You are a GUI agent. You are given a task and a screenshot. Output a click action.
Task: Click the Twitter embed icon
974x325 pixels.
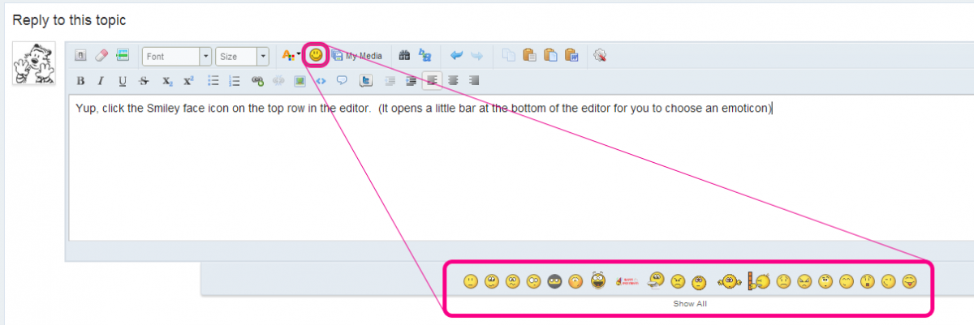(x=366, y=81)
